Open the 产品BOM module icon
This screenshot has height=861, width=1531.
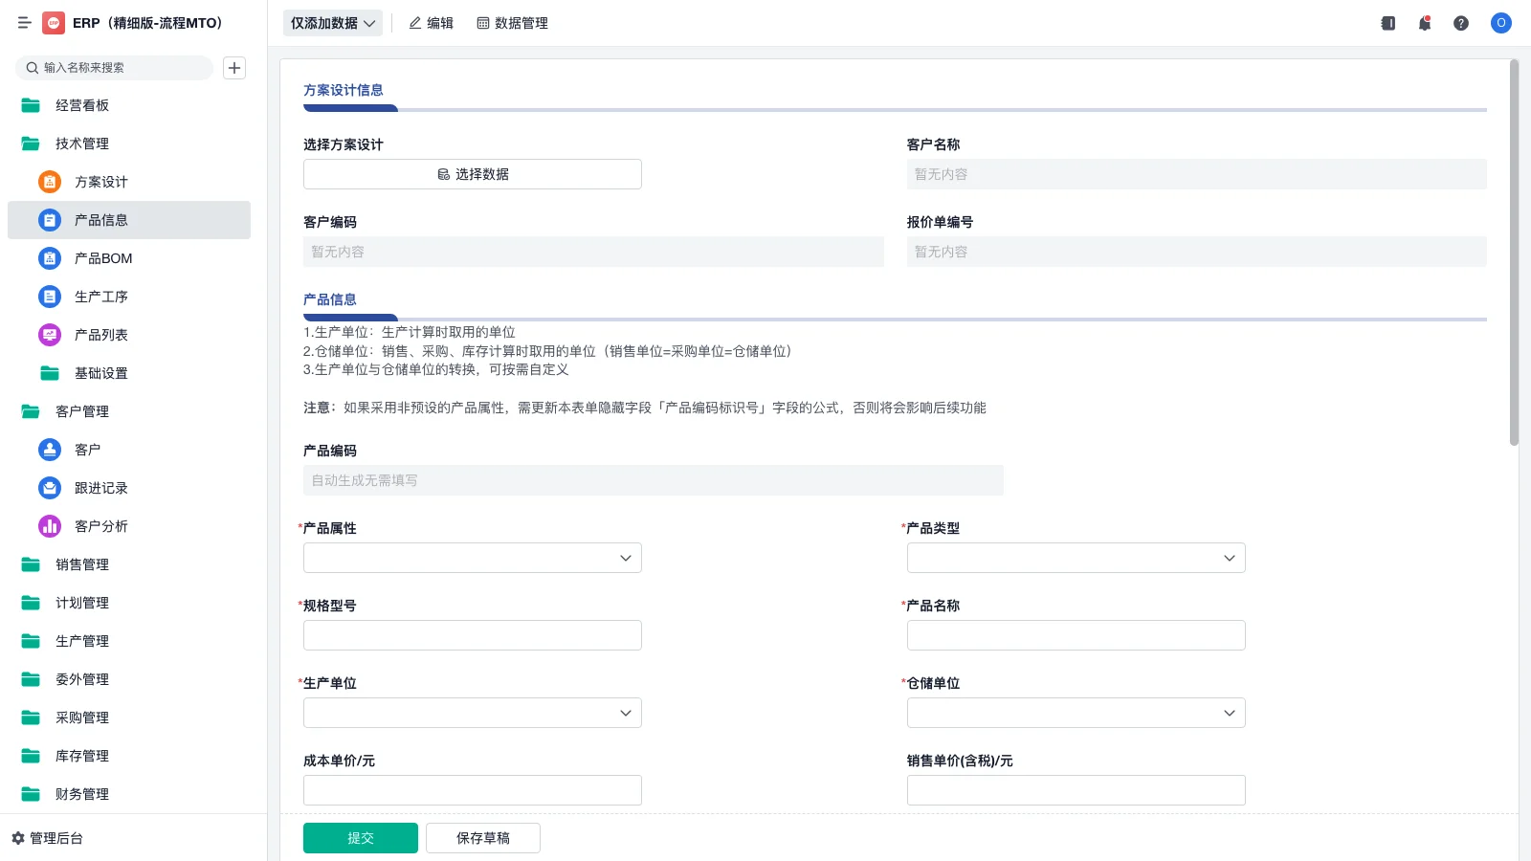[x=49, y=258]
